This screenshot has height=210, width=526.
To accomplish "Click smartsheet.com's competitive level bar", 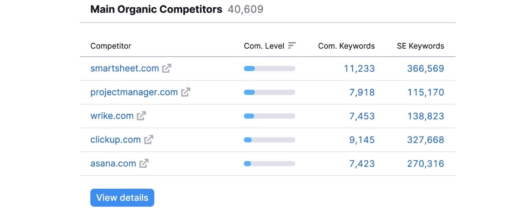I will coord(269,68).
